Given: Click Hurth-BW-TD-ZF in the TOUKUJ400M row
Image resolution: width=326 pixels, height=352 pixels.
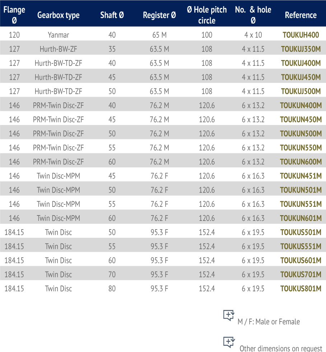Looking at the screenshot, I should pos(58,63).
